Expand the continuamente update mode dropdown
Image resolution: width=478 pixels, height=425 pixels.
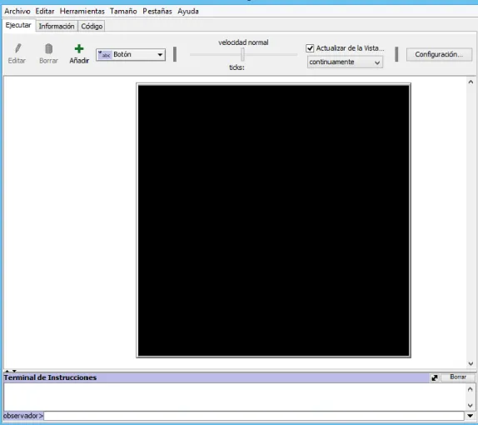coord(345,62)
